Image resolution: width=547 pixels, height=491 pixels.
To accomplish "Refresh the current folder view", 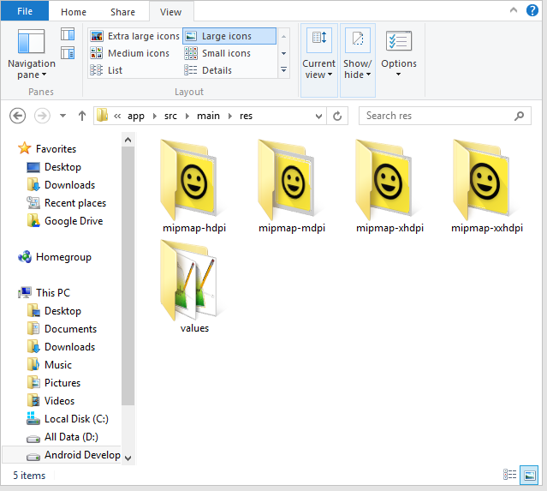I will [338, 116].
